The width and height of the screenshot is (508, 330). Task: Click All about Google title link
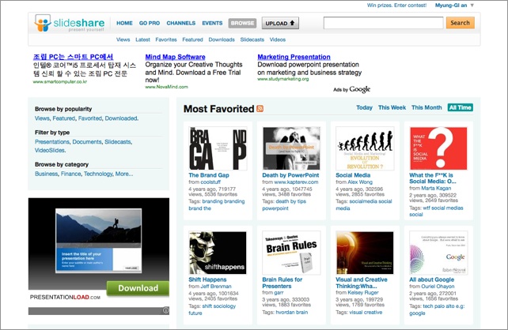(431, 279)
